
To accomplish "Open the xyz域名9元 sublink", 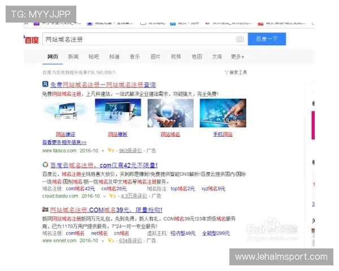I will click(214, 189).
